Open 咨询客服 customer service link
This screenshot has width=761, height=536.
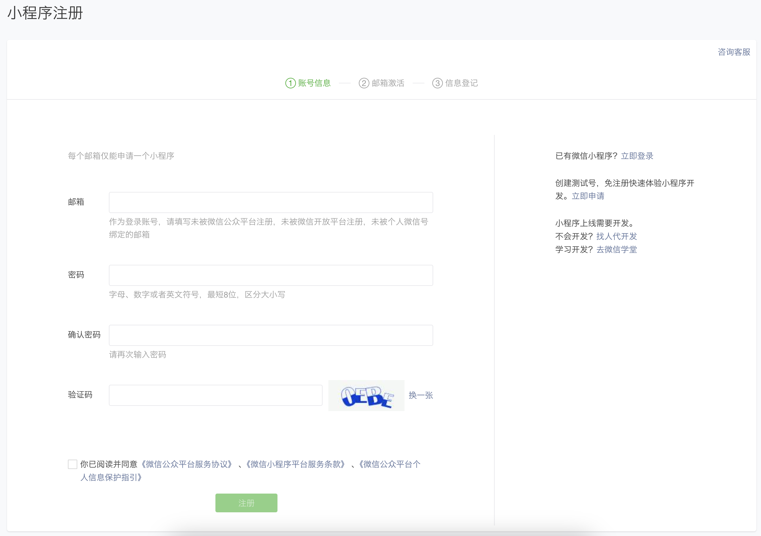point(734,52)
